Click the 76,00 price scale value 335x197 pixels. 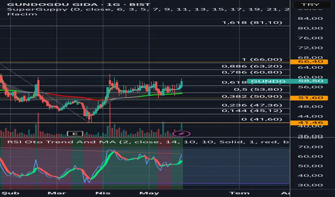tap(310, 38)
